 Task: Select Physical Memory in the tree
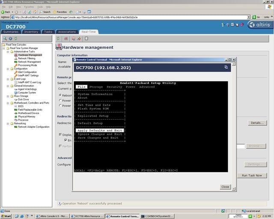pos(27,116)
